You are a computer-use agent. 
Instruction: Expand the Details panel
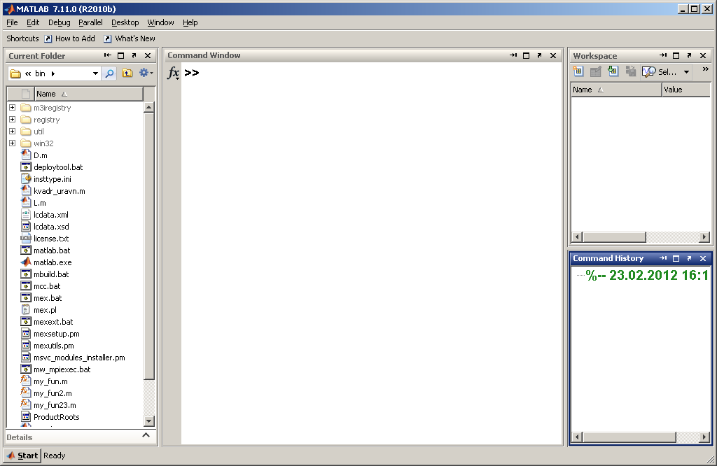pos(146,435)
